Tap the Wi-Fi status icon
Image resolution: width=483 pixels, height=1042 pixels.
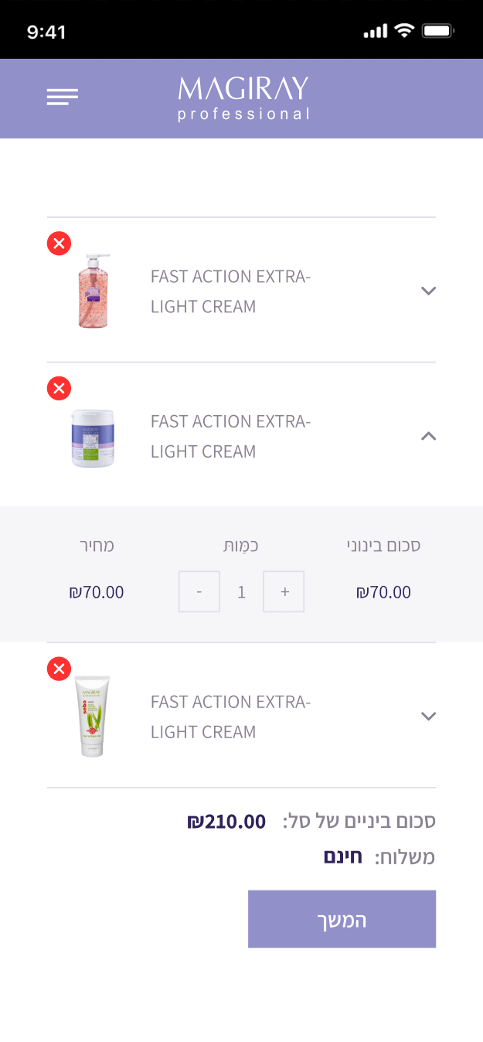coord(404,31)
